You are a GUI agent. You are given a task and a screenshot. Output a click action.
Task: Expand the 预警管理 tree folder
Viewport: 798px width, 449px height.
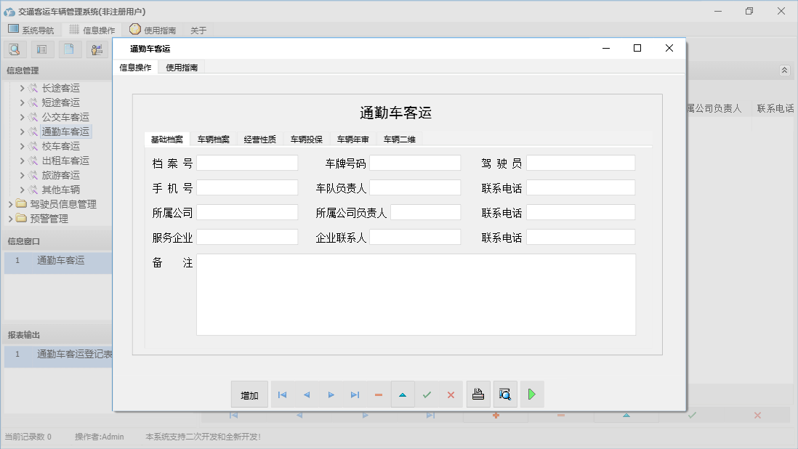[11, 219]
